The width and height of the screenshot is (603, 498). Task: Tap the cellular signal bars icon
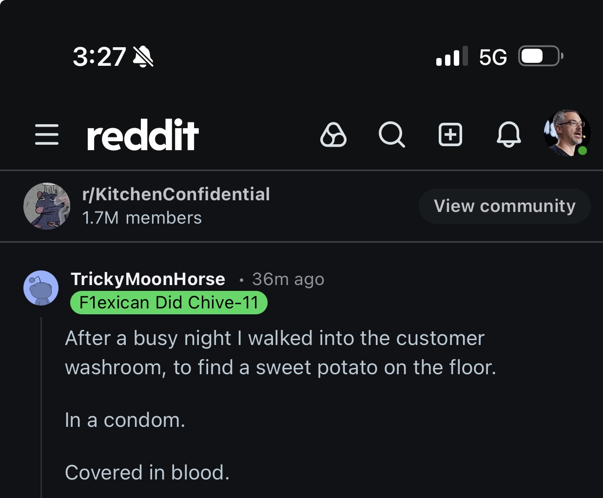tap(451, 57)
